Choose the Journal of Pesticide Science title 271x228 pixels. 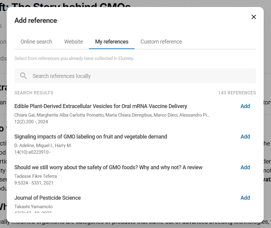[48, 198]
